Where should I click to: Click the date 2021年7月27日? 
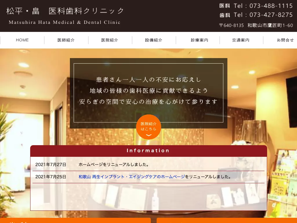pyautogui.click(x=51, y=165)
